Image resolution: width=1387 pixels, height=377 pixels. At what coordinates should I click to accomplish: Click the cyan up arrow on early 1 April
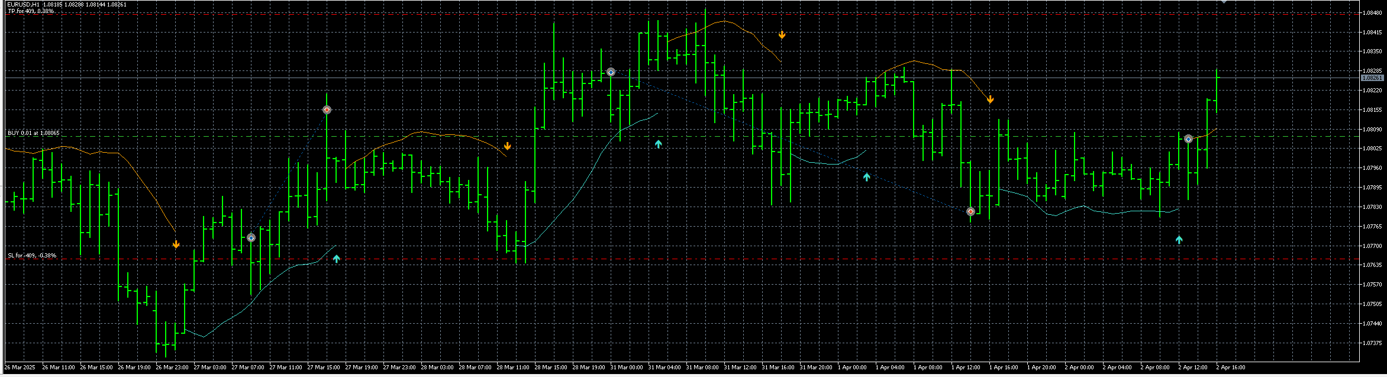pyautogui.click(x=866, y=176)
